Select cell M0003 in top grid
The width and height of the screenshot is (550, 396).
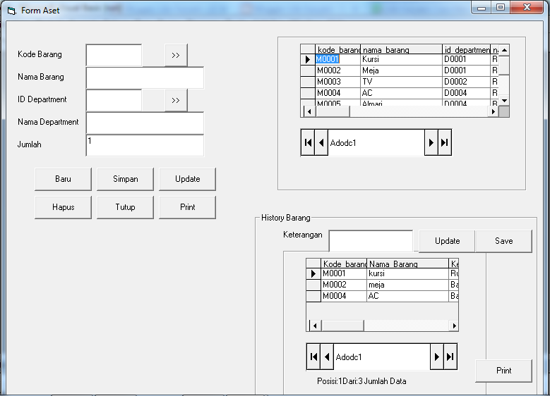(337, 82)
